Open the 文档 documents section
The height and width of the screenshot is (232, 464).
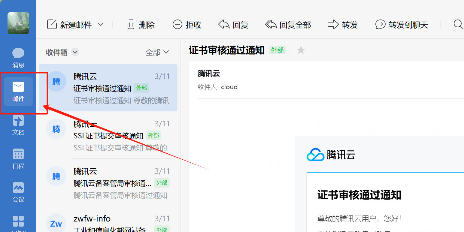coord(18,125)
